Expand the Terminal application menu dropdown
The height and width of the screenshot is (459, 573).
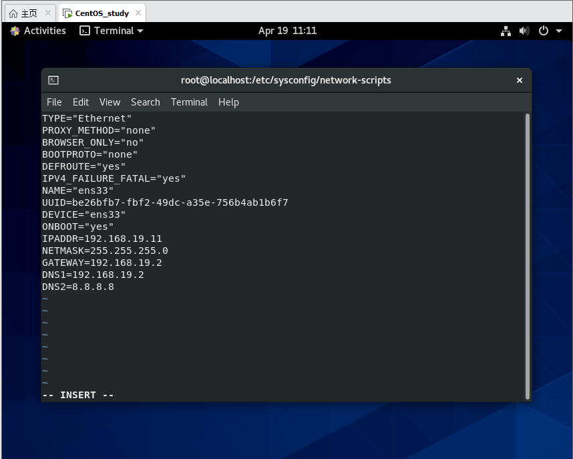(x=140, y=31)
